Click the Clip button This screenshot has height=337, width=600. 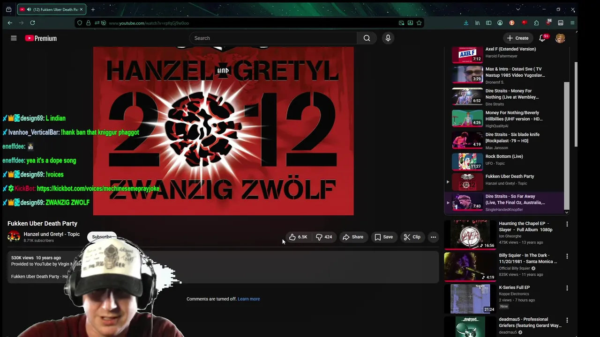tap(412, 237)
